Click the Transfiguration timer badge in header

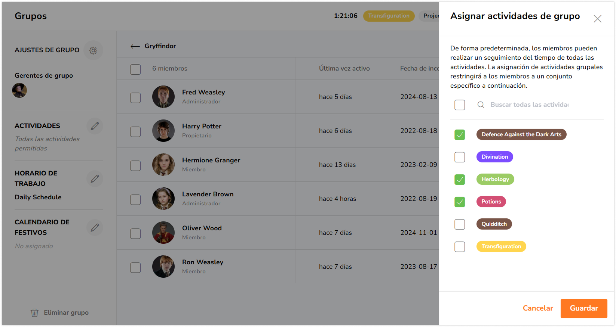pyautogui.click(x=389, y=16)
